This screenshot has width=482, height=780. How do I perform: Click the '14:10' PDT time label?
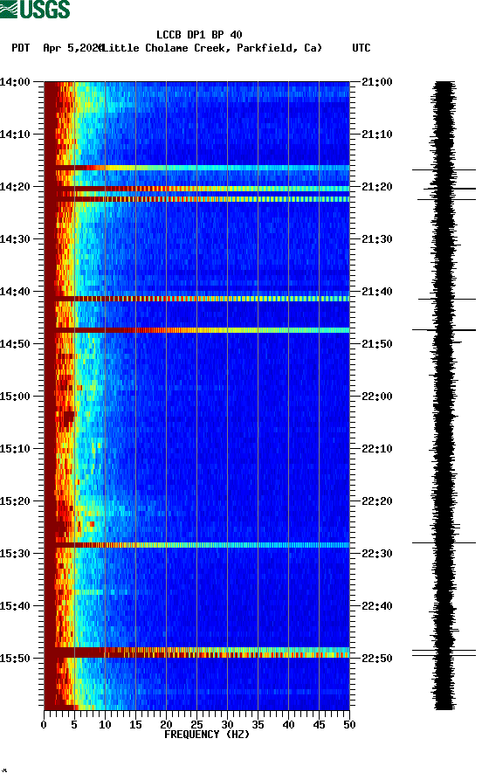click(15, 135)
